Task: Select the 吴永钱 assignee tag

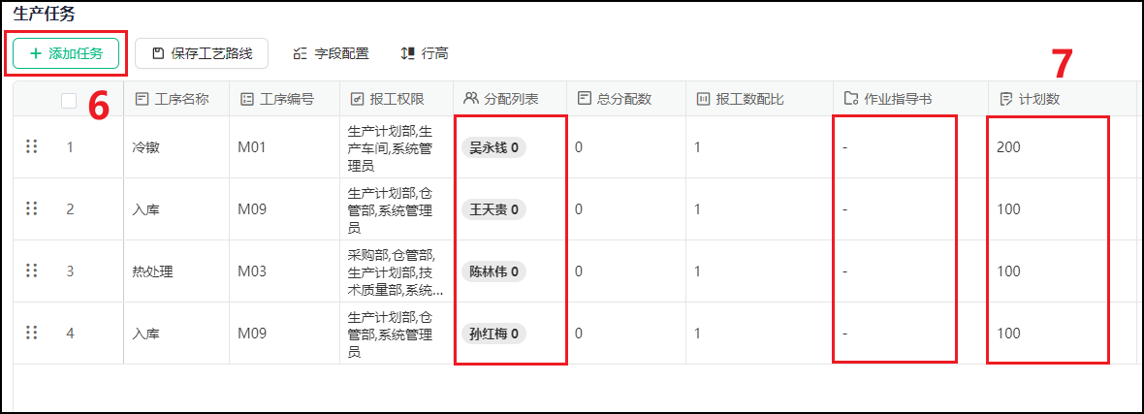Action: [493, 147]
